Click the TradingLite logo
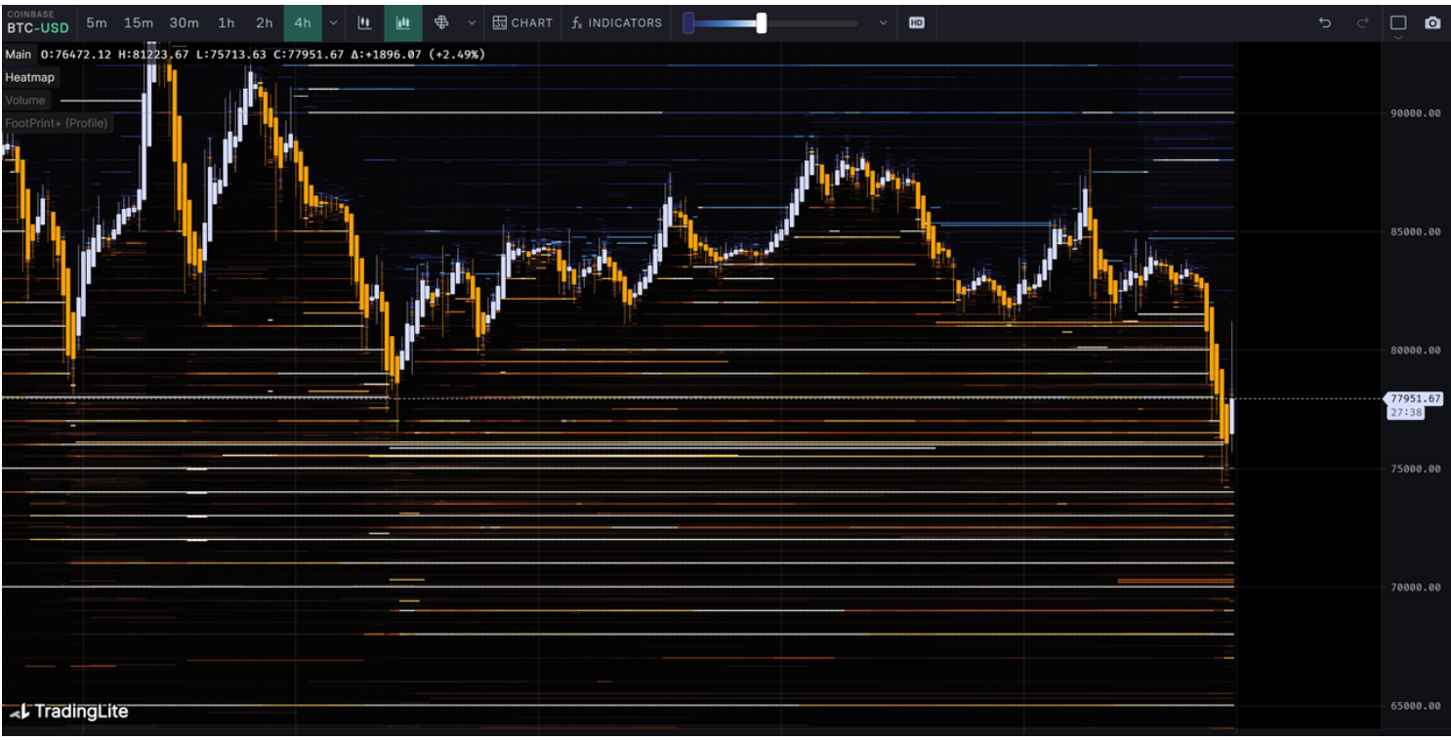 click(x=69, y=712)
